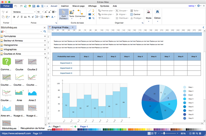206x136 pixels.
Task: Toggle Bold formatting
Action: (x=14, y=17)
